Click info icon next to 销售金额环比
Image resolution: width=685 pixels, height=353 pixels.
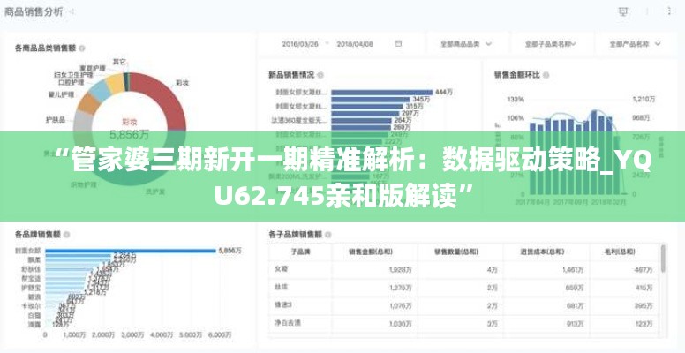(x=546, y=75)
